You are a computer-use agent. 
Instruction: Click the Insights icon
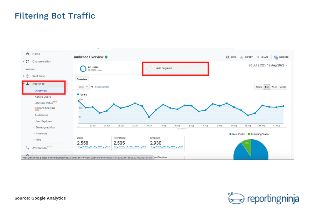click(x=276, y=57)
